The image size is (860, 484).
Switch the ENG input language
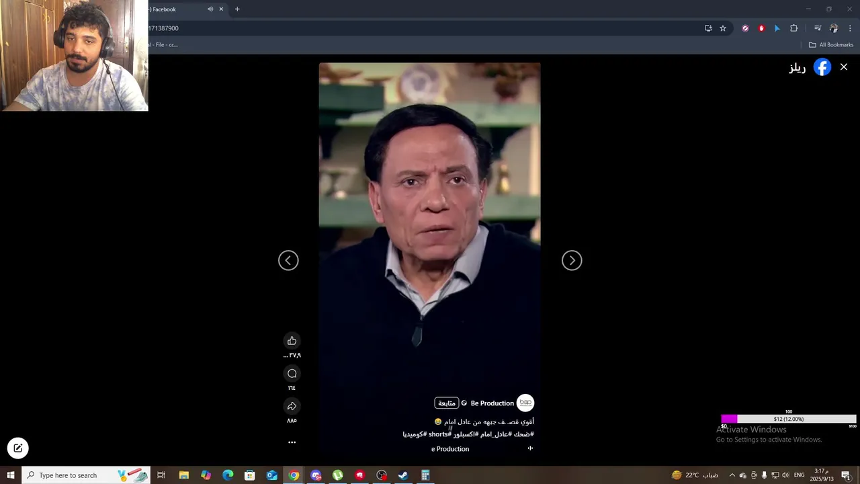click(799, 475)
